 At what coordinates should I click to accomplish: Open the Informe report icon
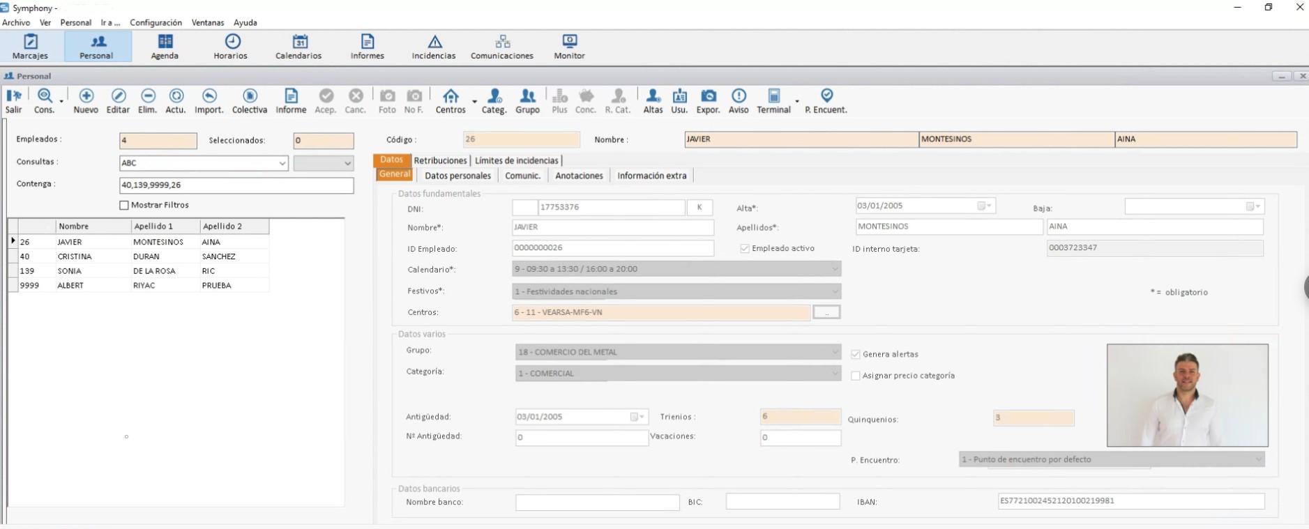click(291, 95)
